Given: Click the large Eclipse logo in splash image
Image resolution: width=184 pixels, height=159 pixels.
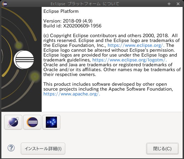Looking at the screenshot, I should (24, 59).
